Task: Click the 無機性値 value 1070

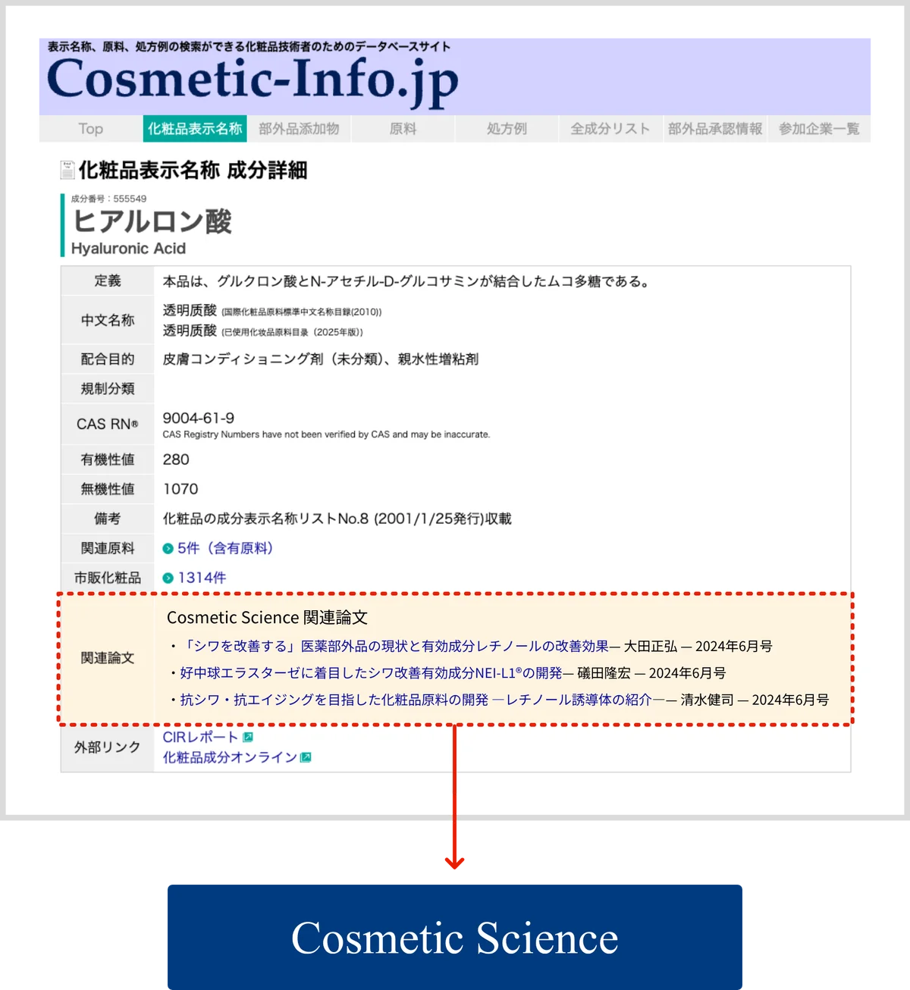Action: click(180, 489)
